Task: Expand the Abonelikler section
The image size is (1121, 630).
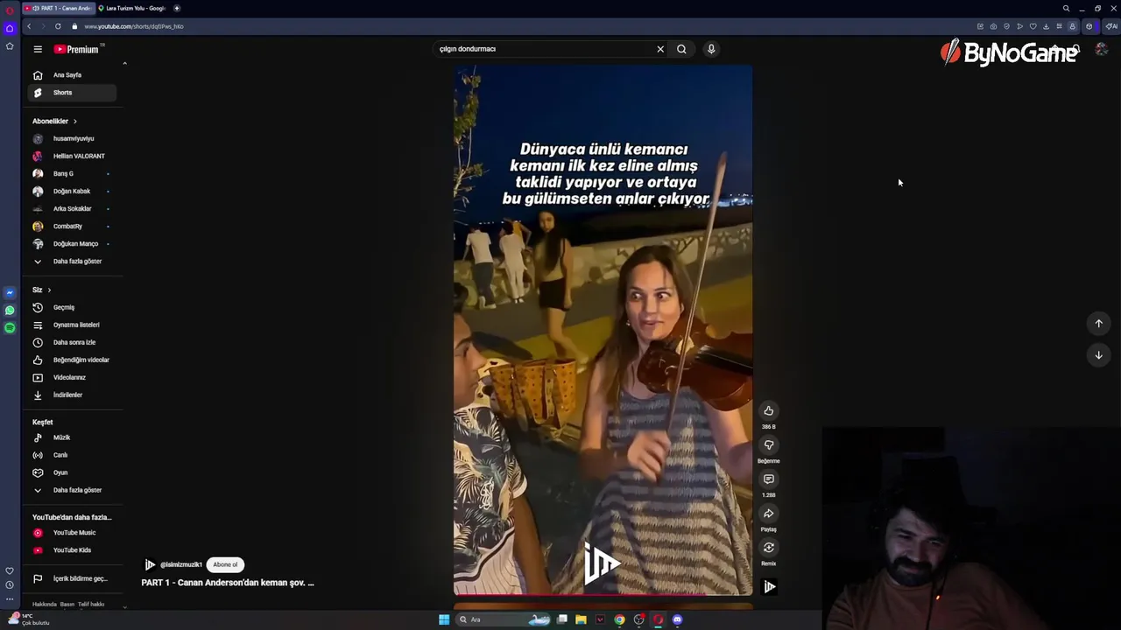Action: pyautogui.click(x=54, y=121)
